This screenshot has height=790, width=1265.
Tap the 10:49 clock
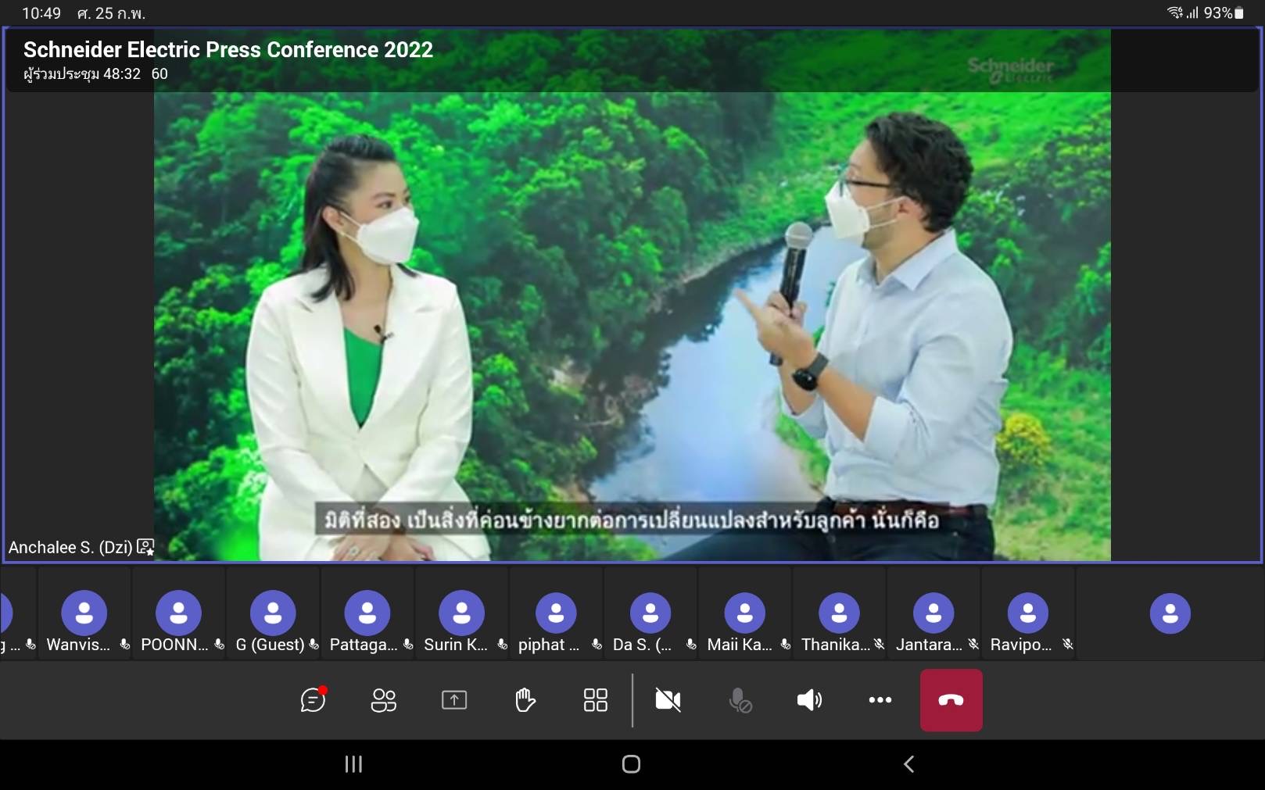pos(41,13)
